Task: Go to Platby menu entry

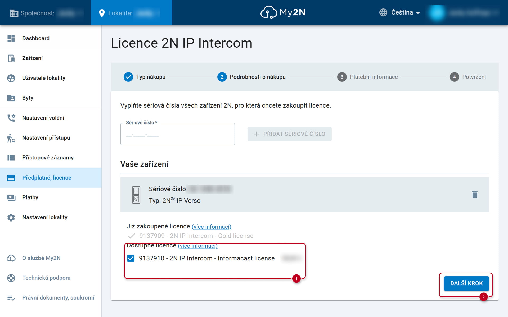Action: click(51, 197)
